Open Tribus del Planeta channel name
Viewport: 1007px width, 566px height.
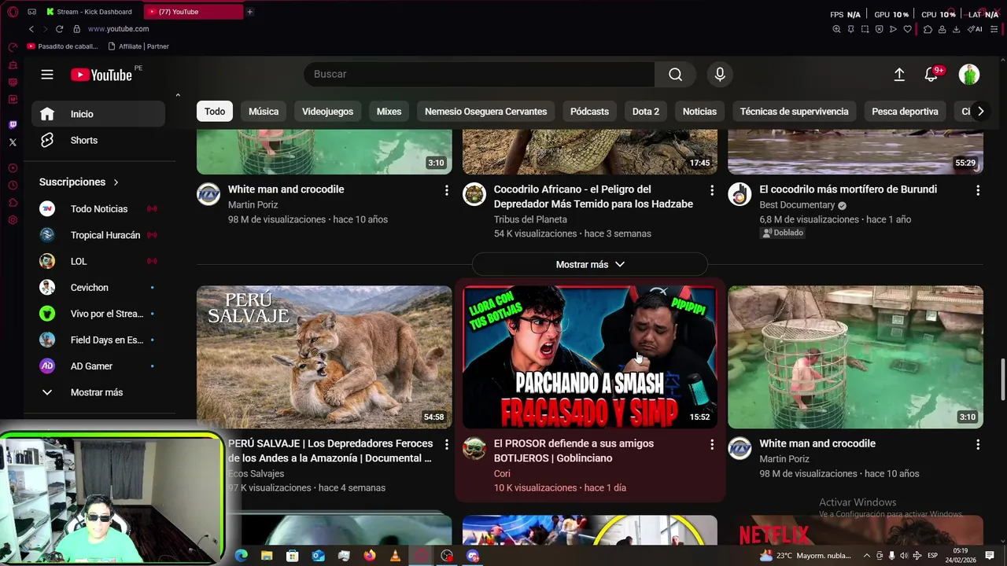[530, 219]
